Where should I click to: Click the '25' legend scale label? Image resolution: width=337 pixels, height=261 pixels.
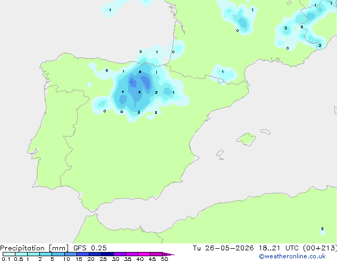point(103,259)
